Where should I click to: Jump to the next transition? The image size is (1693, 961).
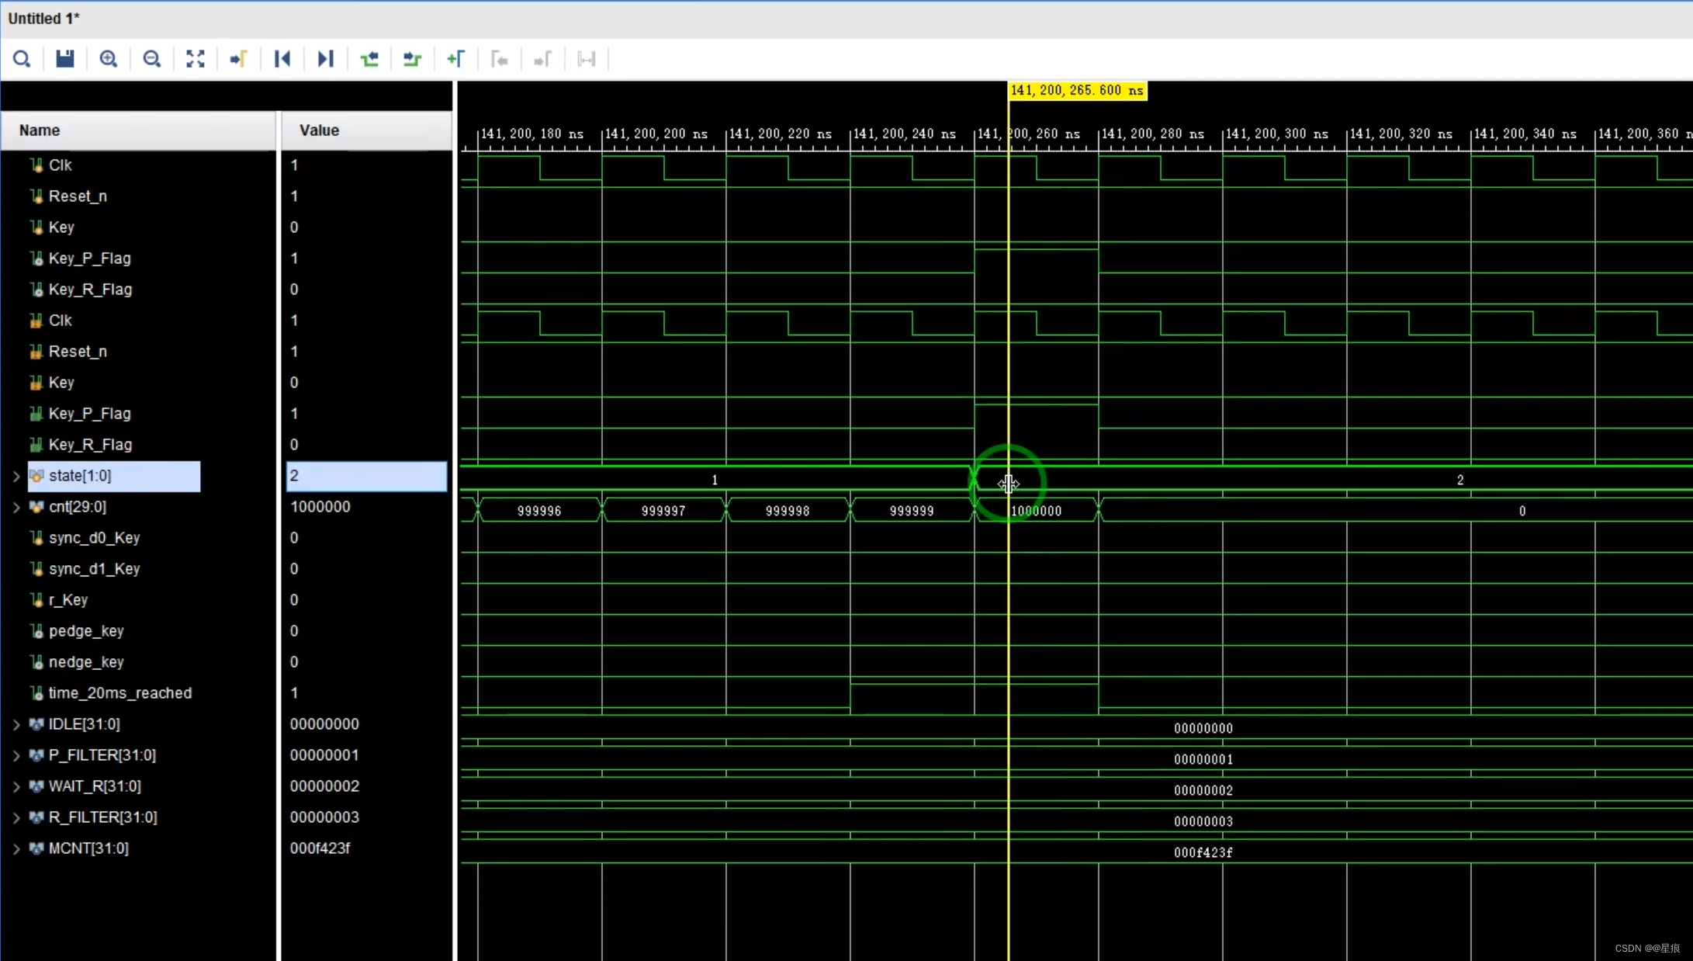[413, 59]
